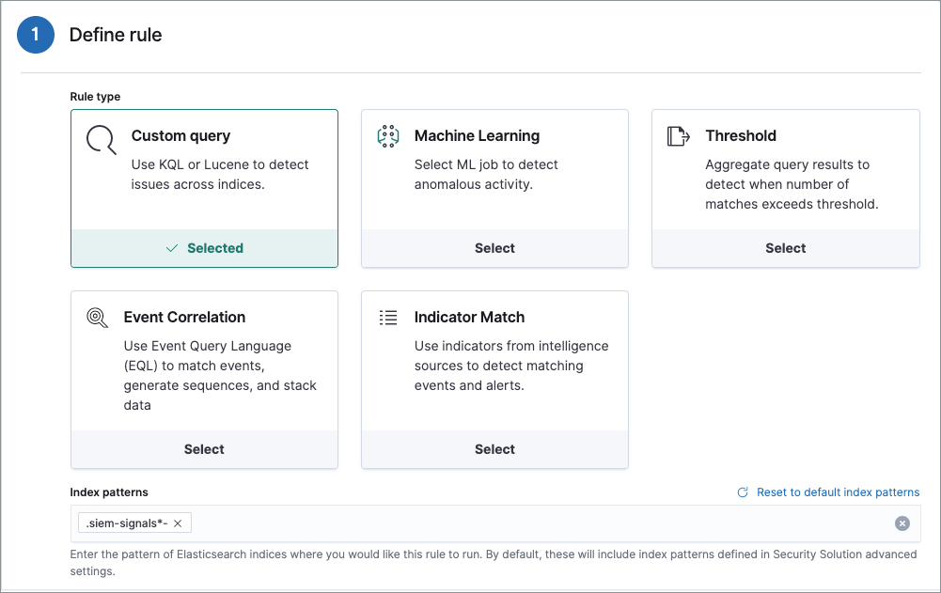
Task: Remove the .siem-signals*- index pattern tag
Action: click(x=179, y=523)
